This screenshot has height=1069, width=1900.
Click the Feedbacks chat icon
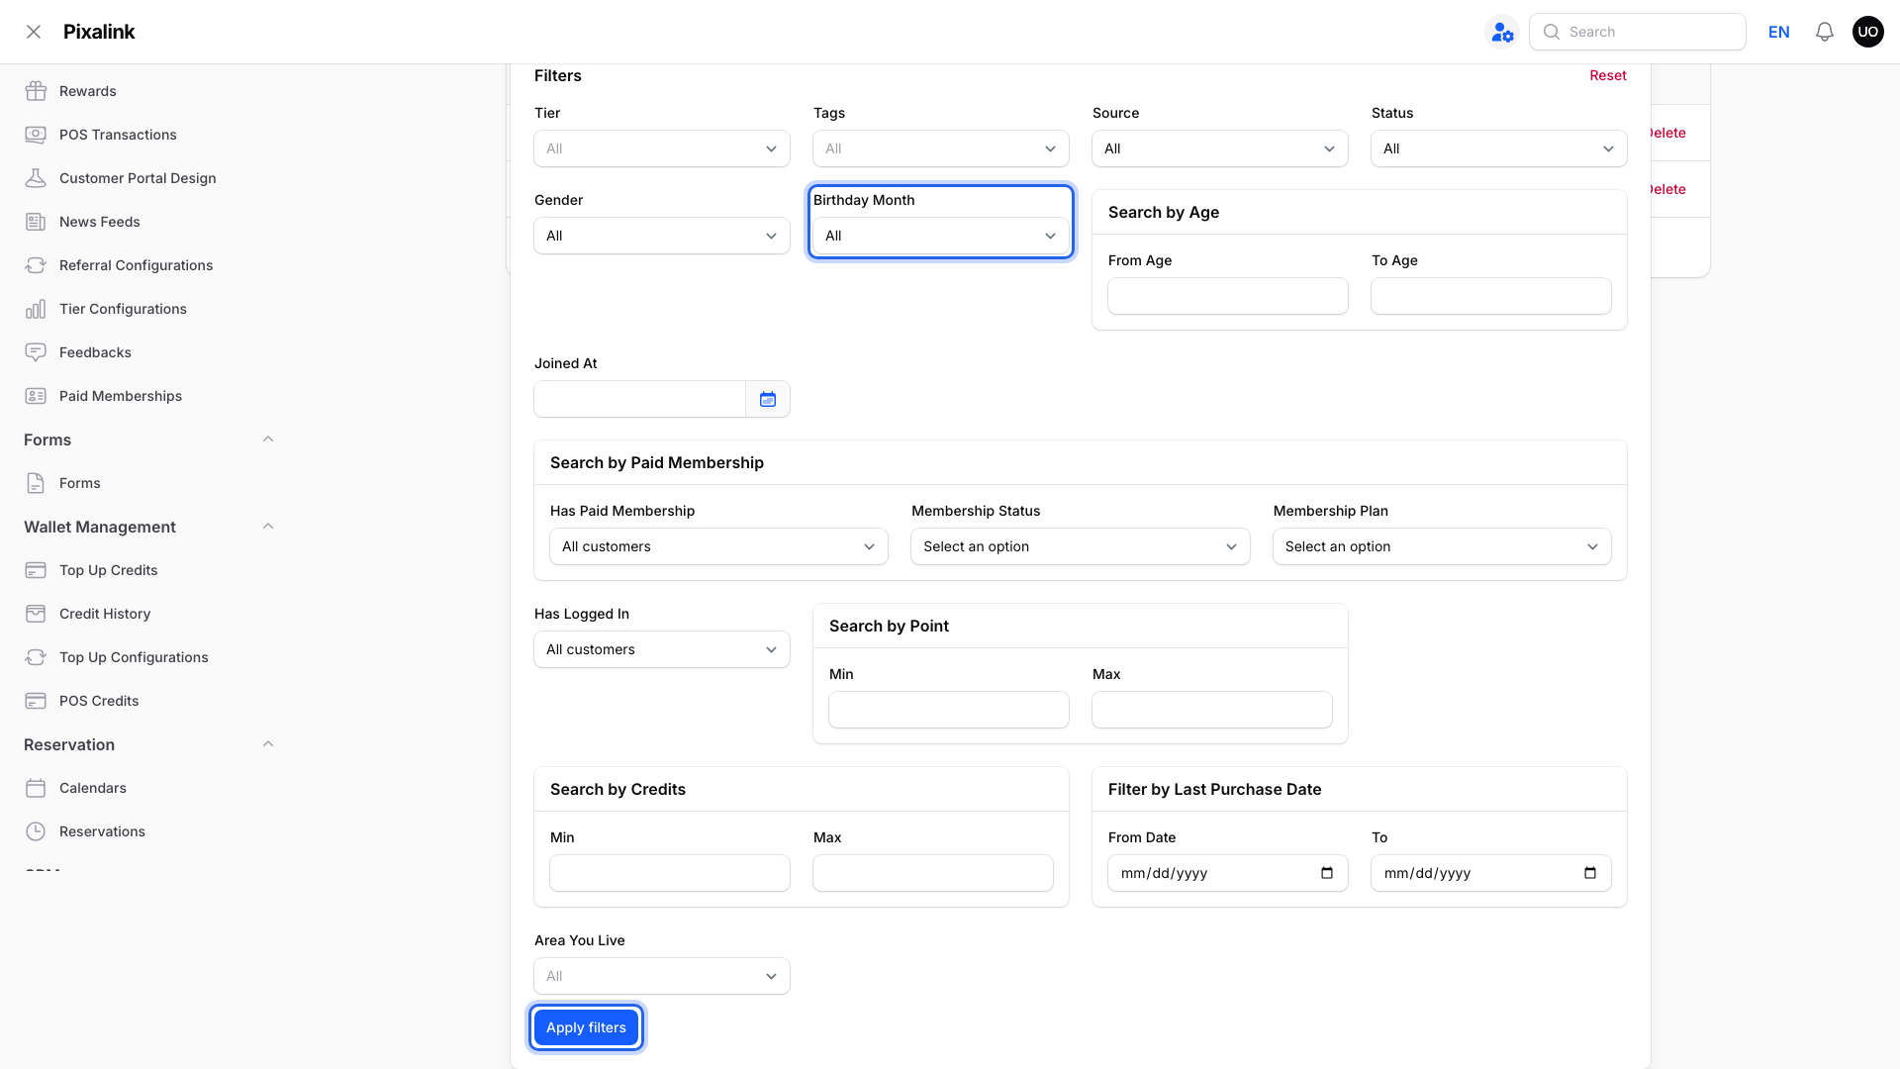click(36, 352)
